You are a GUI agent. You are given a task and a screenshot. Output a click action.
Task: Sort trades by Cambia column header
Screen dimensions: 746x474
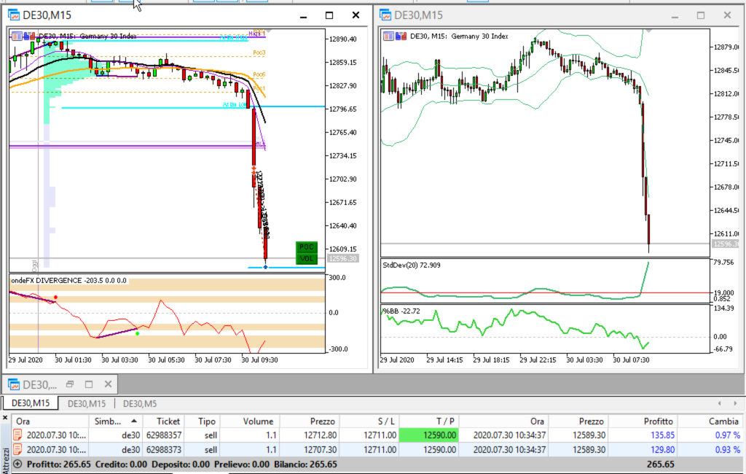(x=711, y=421)
